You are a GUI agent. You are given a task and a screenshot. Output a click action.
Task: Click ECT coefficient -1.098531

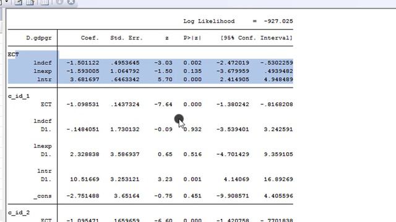(82, 104)
